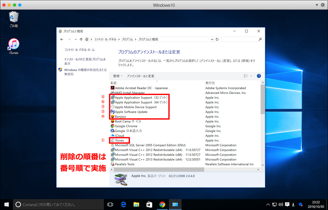
Task: Select the Bonjour program icon
Action: coord(113,117)
